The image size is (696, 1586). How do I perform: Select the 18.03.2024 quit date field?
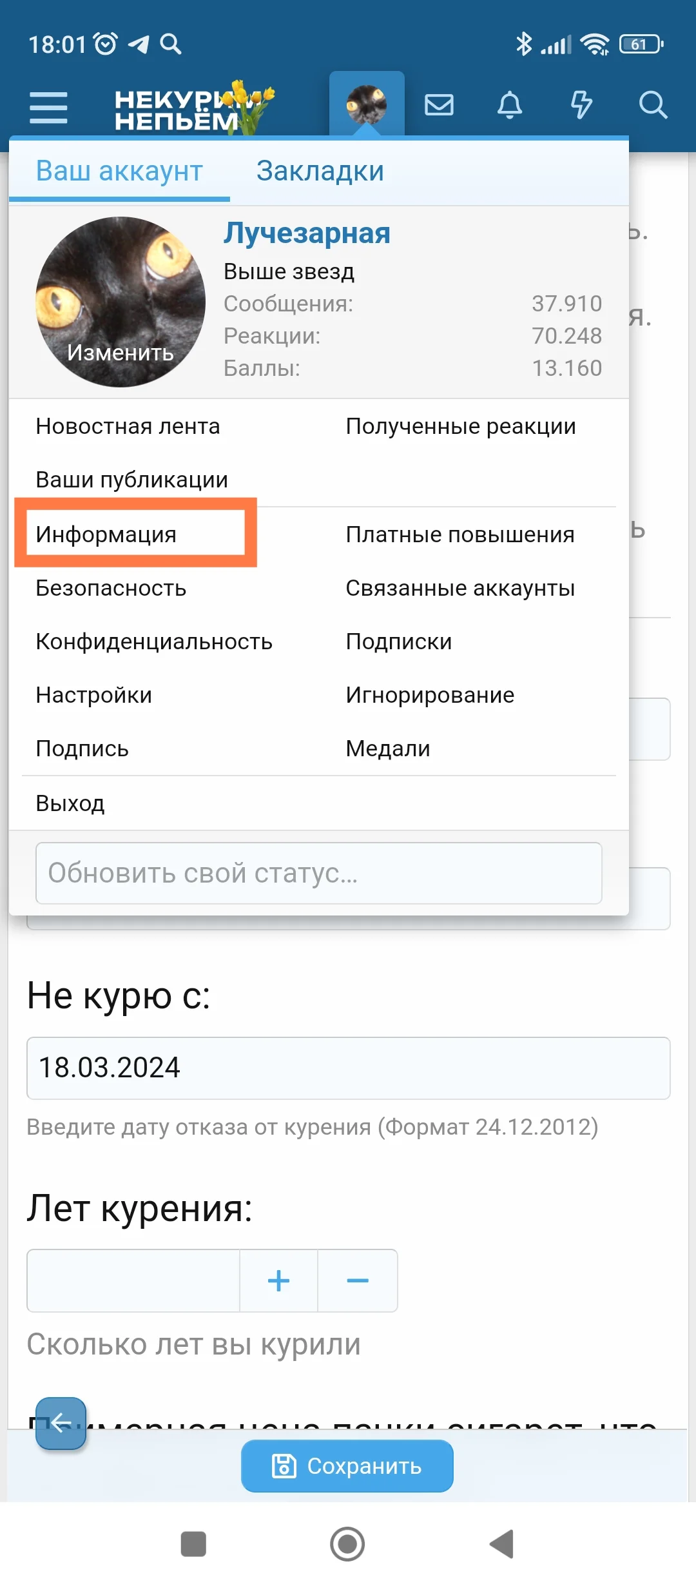point(348,1068)
